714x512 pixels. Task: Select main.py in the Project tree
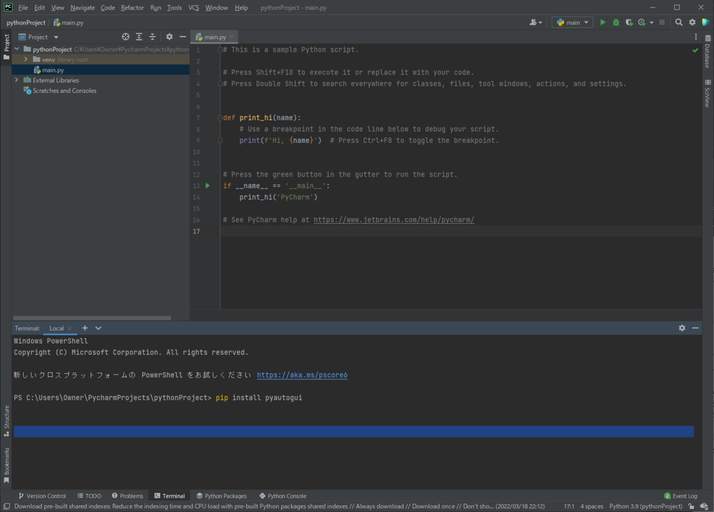click(x=53, y=70)
